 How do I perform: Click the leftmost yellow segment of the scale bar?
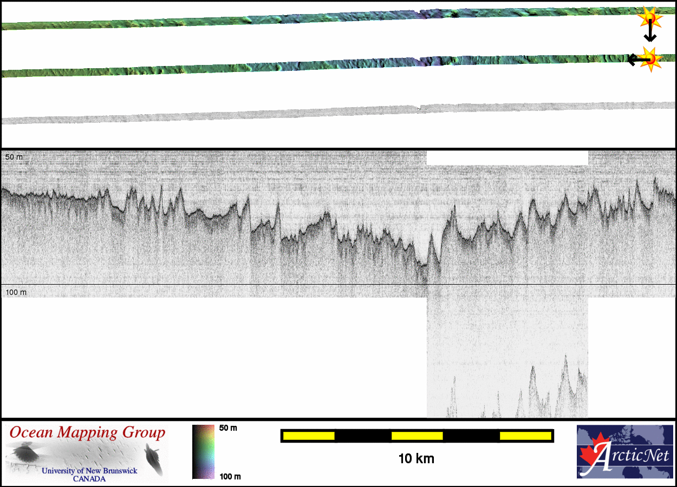[x=309, y=436]
